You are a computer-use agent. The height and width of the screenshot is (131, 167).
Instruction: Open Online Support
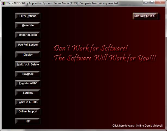pos(28,111)
